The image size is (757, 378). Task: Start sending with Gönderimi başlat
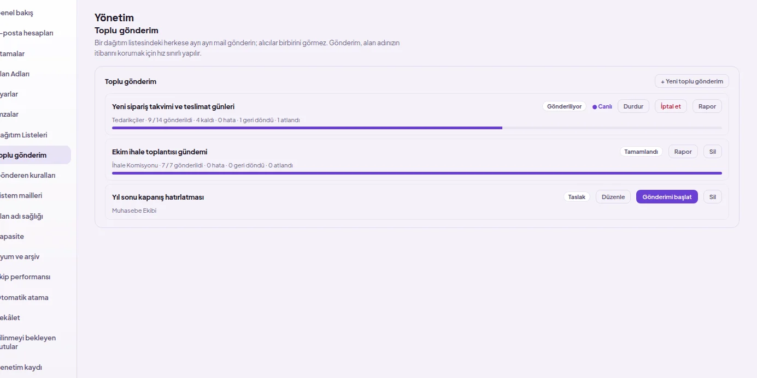click(667, 197)
